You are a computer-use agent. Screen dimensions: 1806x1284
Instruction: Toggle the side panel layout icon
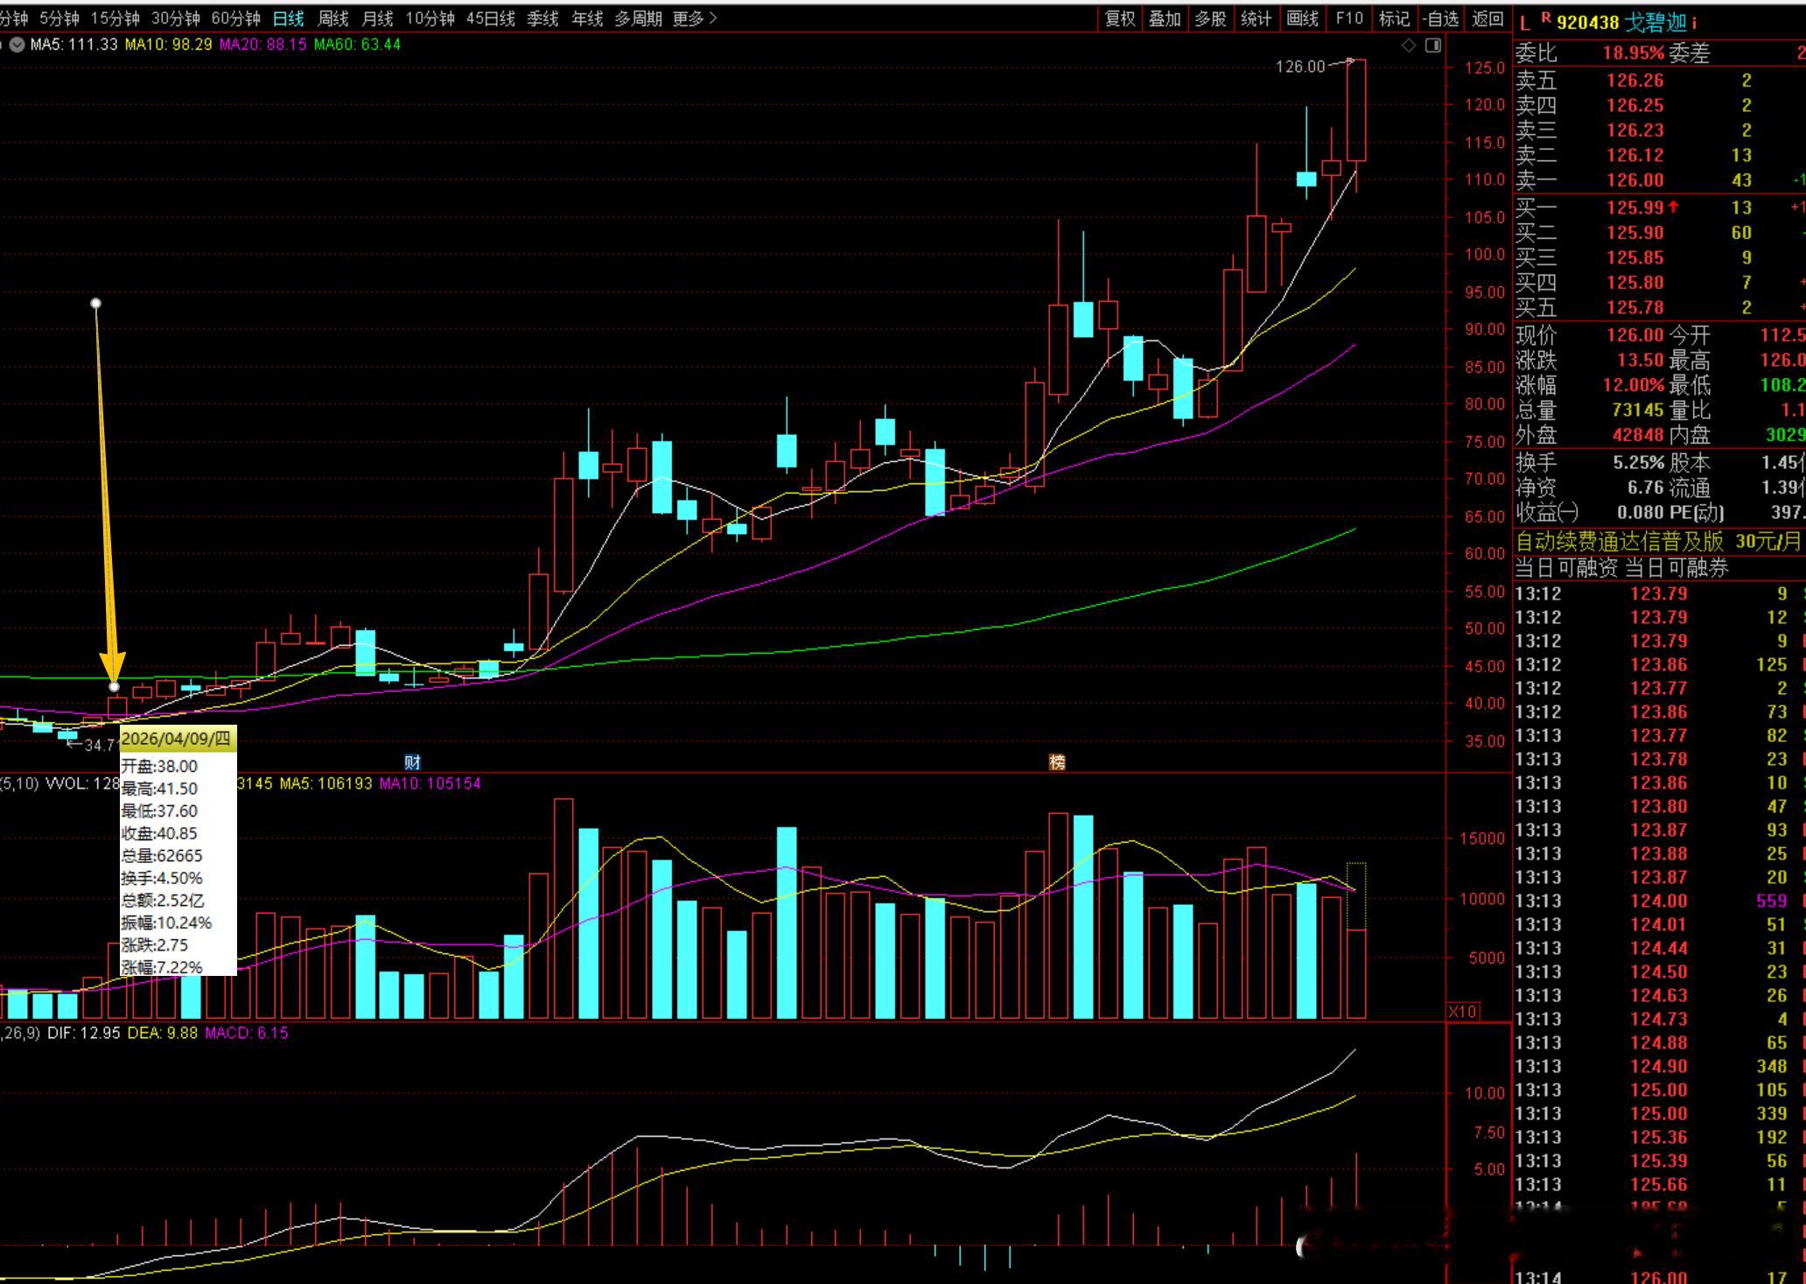click(1433, 46)
